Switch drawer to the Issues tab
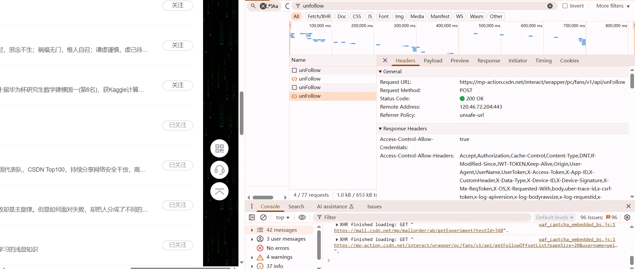The width and height of the screenshot is (635, 269). coord(374,207)
